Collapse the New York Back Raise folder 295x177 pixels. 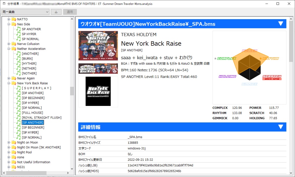tap(9, 83)
